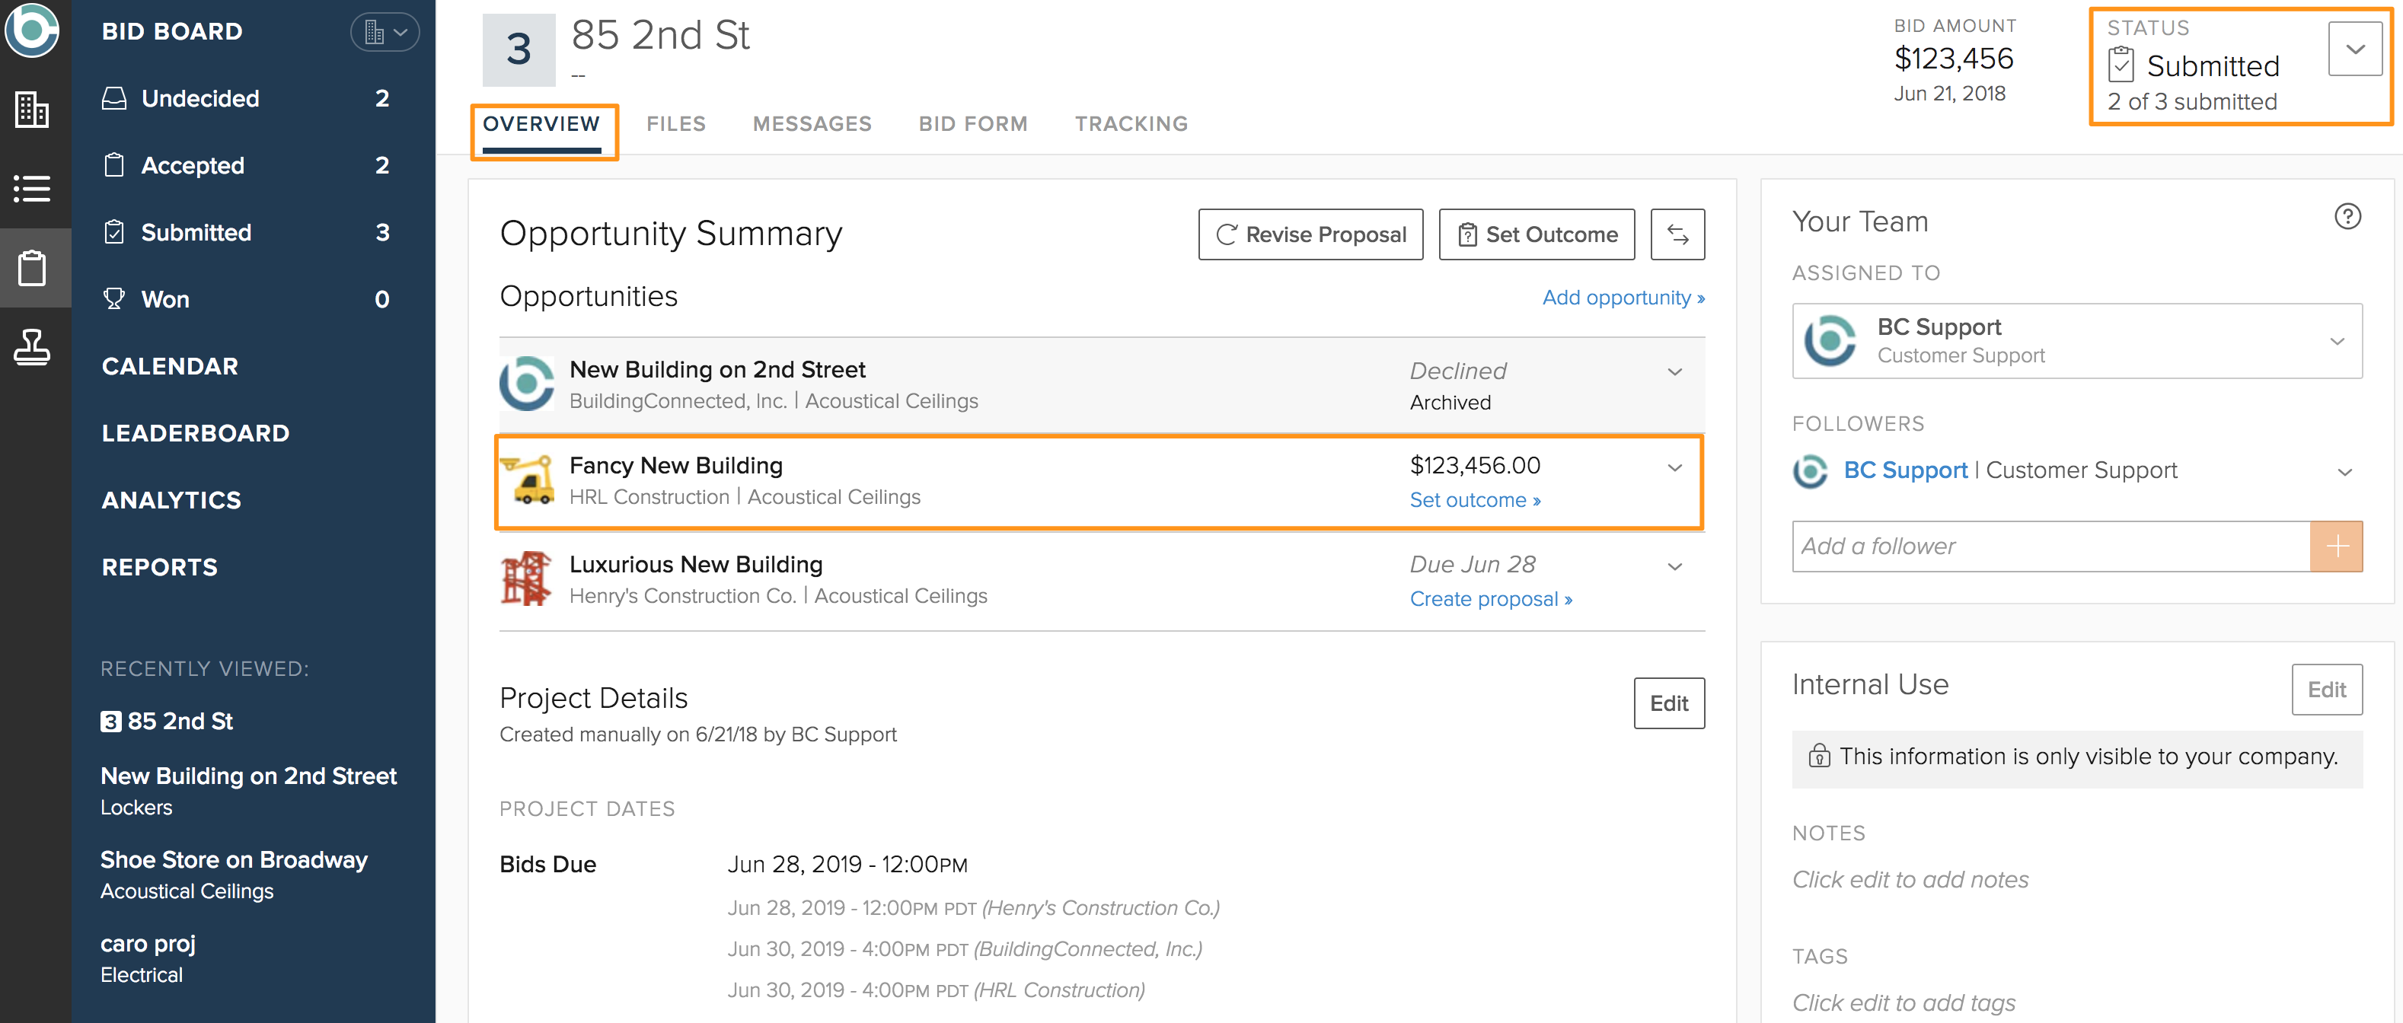Click the stamp icon in sidebar
This screenshot has height=1023, width=2403.
(x=33, y=347)
